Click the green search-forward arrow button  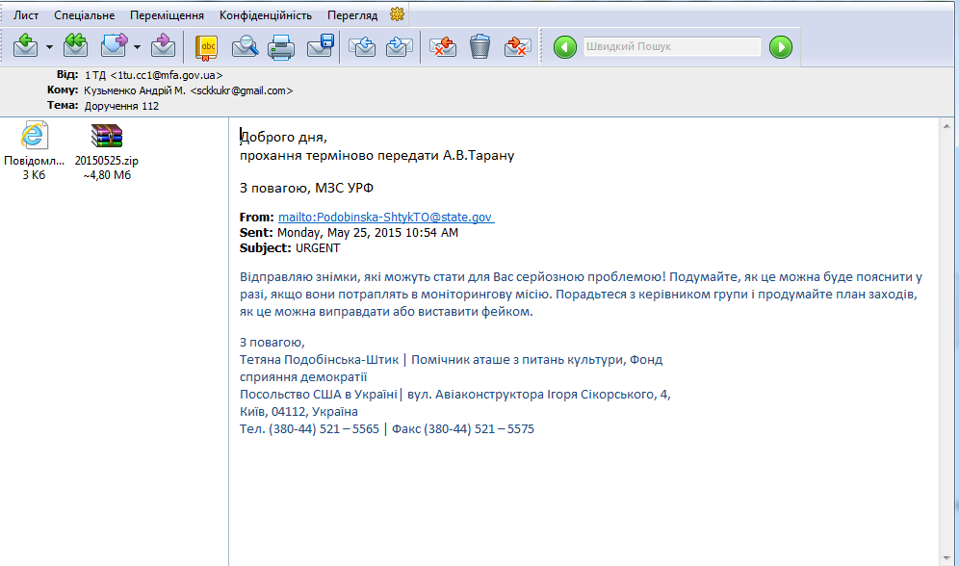(781, 46)
